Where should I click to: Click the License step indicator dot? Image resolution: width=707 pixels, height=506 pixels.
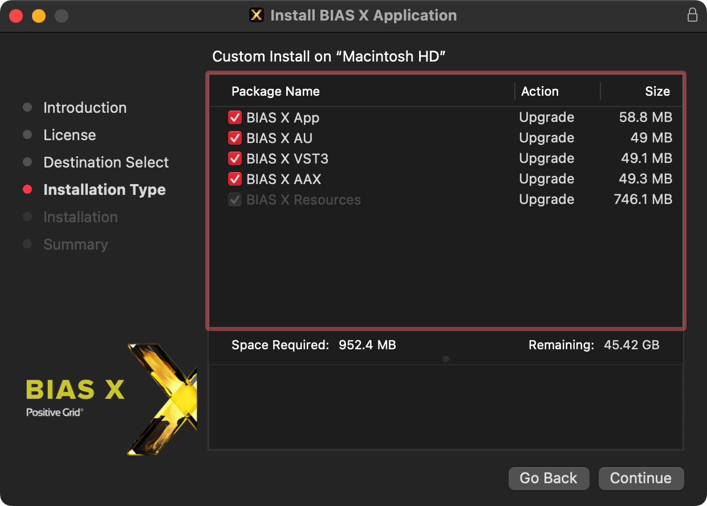(27, 134)
